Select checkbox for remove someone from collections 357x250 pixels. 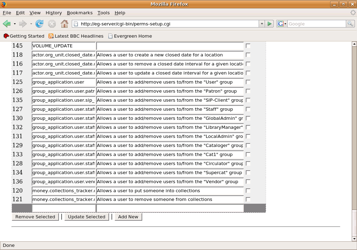[248, 200]
